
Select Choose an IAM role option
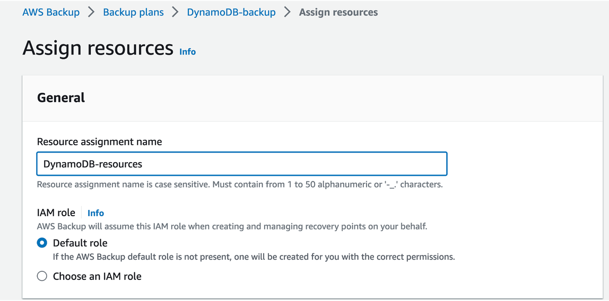(x=41, y=276)
